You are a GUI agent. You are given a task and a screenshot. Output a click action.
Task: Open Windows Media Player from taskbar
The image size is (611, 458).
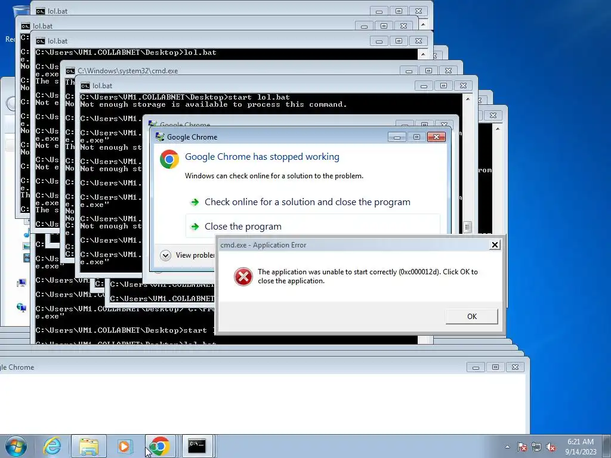[x=124, y=446]
